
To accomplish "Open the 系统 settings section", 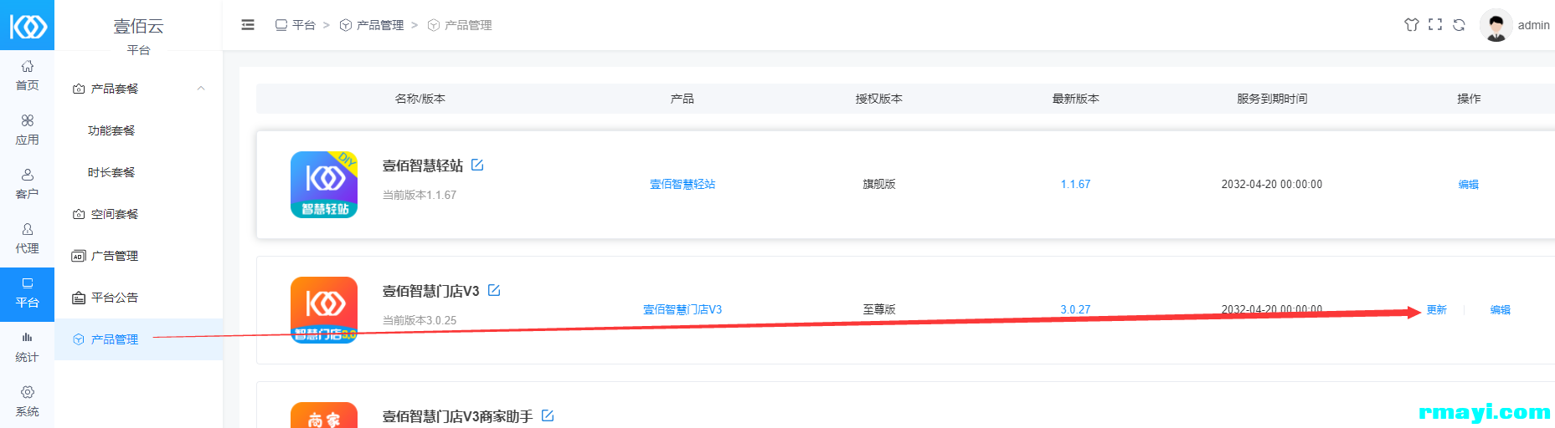I will [x=27, y=401].
